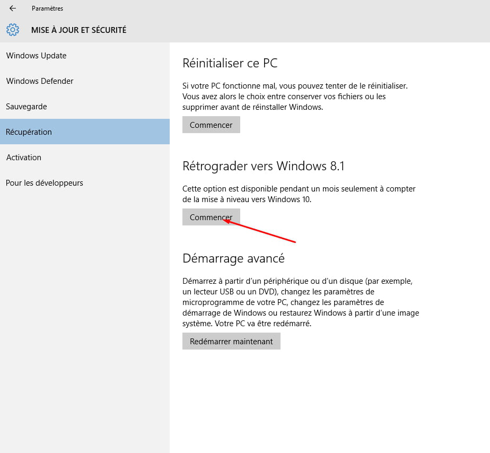Click the Paramètres window title
The image size is (490, 453).
(47, 8)
